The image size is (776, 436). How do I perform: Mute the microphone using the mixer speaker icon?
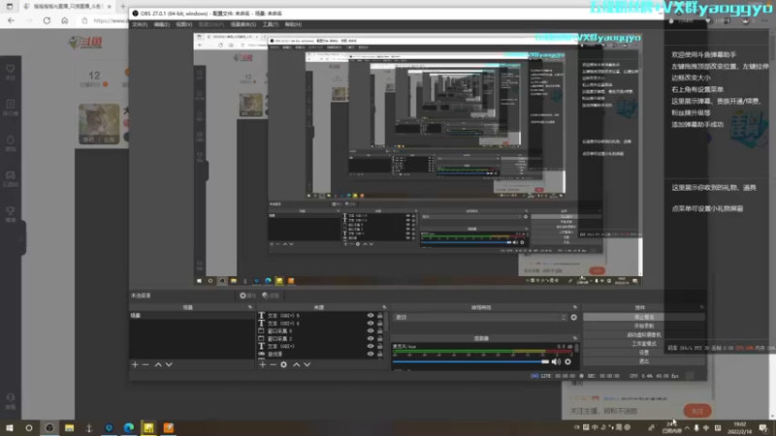pyautogui.click(x=556, y=361)
